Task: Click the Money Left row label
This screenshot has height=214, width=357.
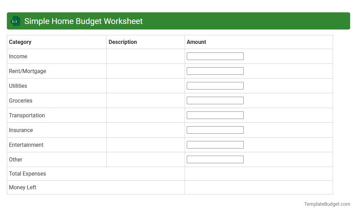Action: click(x=23, y=187)
